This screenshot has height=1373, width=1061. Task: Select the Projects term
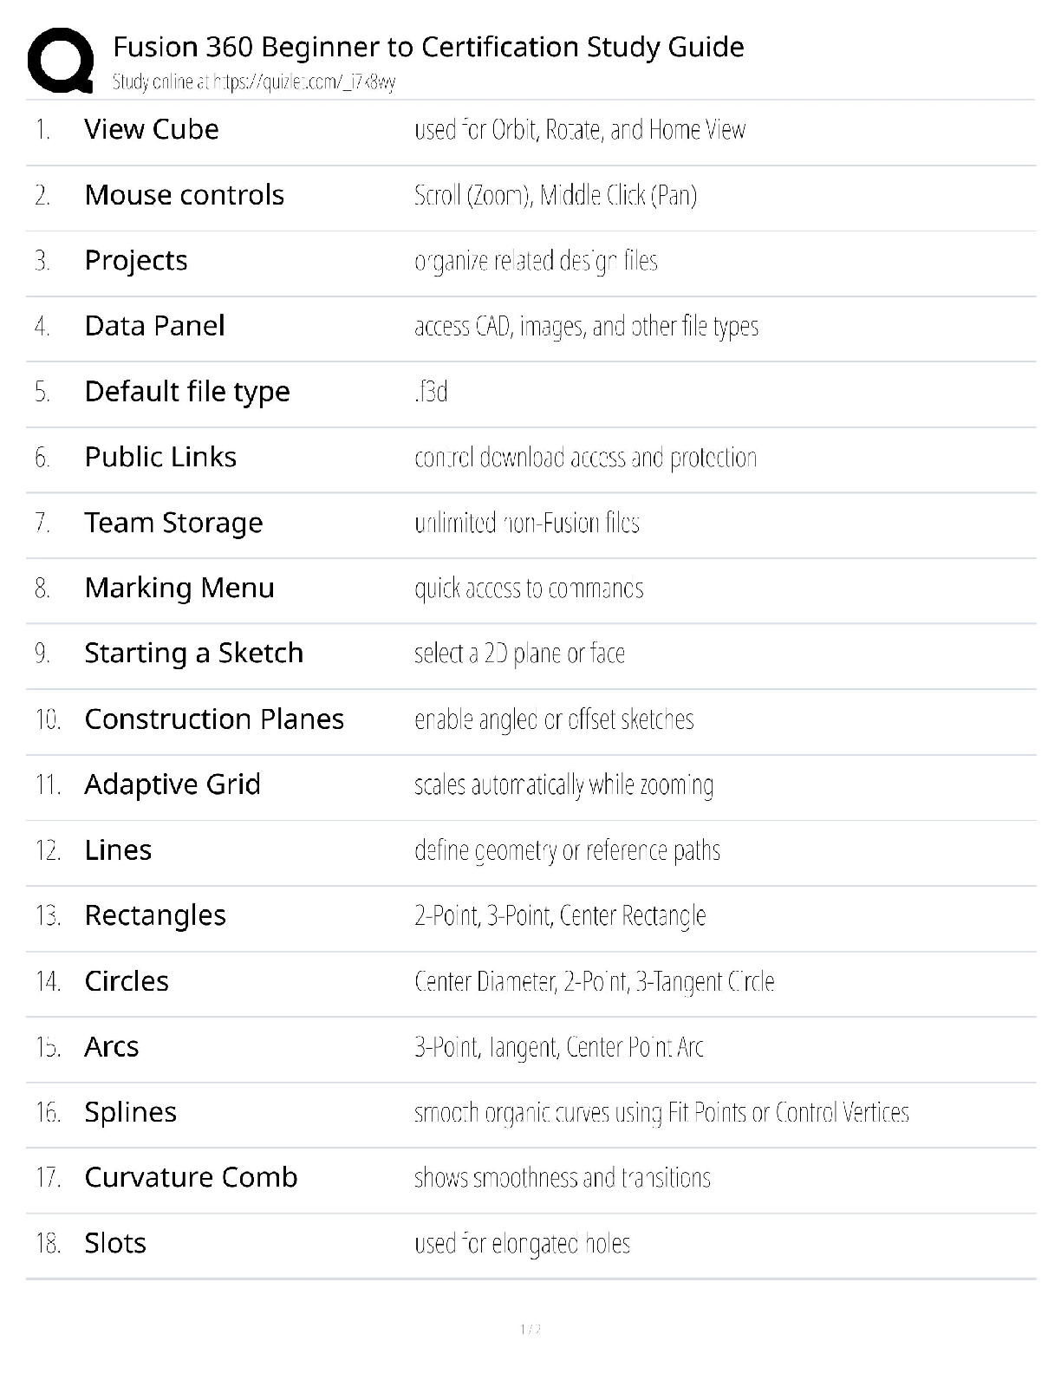[136, 261]
